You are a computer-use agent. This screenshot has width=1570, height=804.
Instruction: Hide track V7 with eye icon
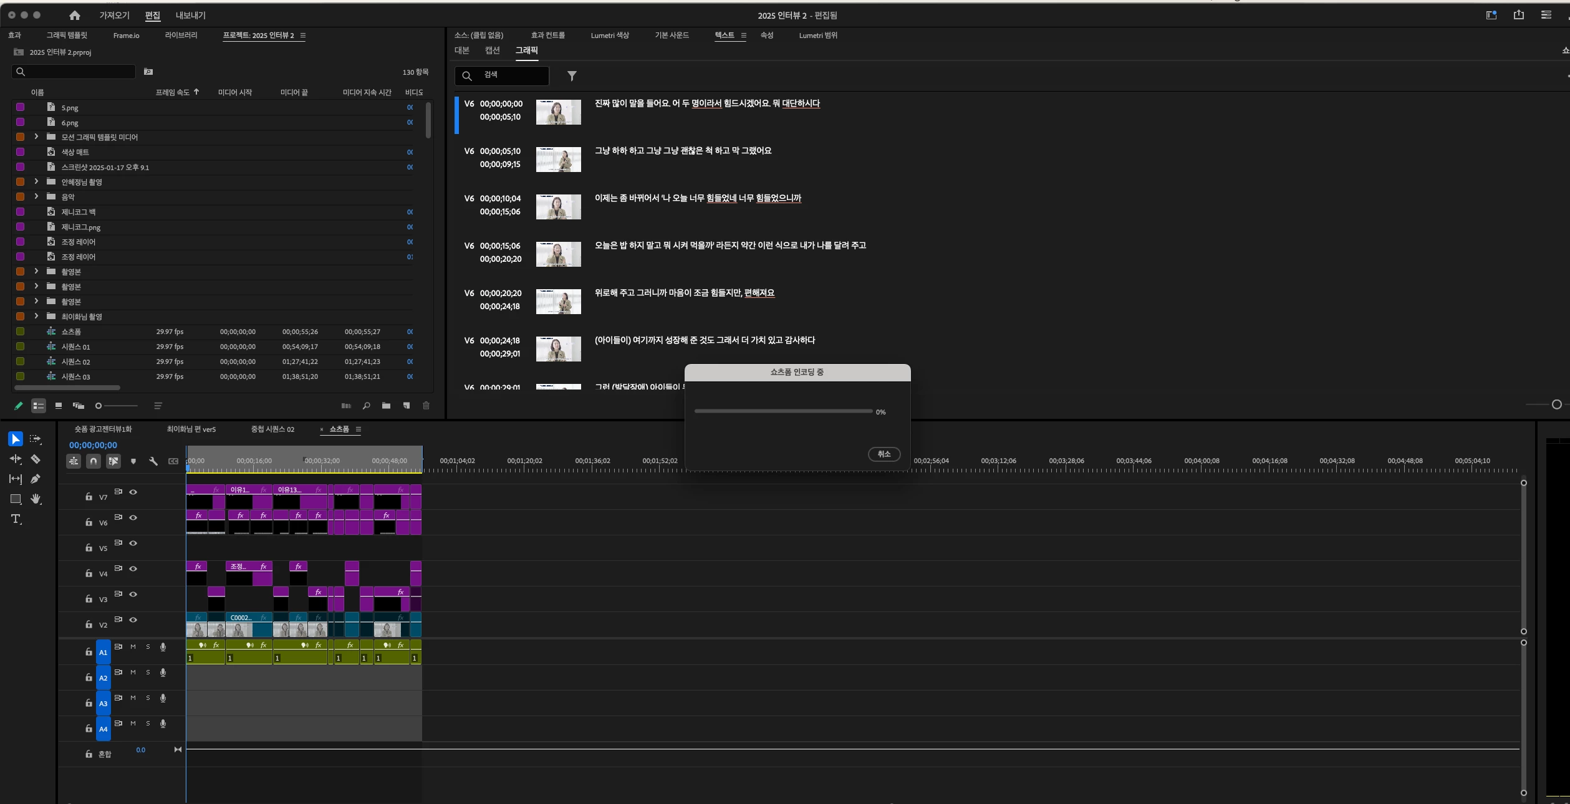(x=133, y=492)
